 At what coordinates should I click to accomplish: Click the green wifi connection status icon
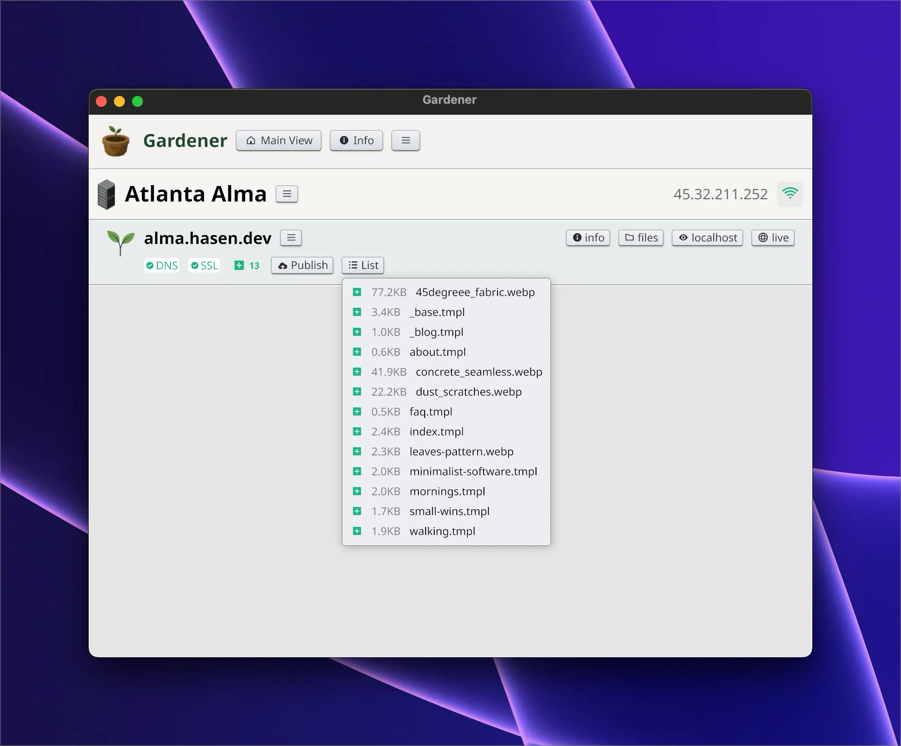[x=790, y=194]
